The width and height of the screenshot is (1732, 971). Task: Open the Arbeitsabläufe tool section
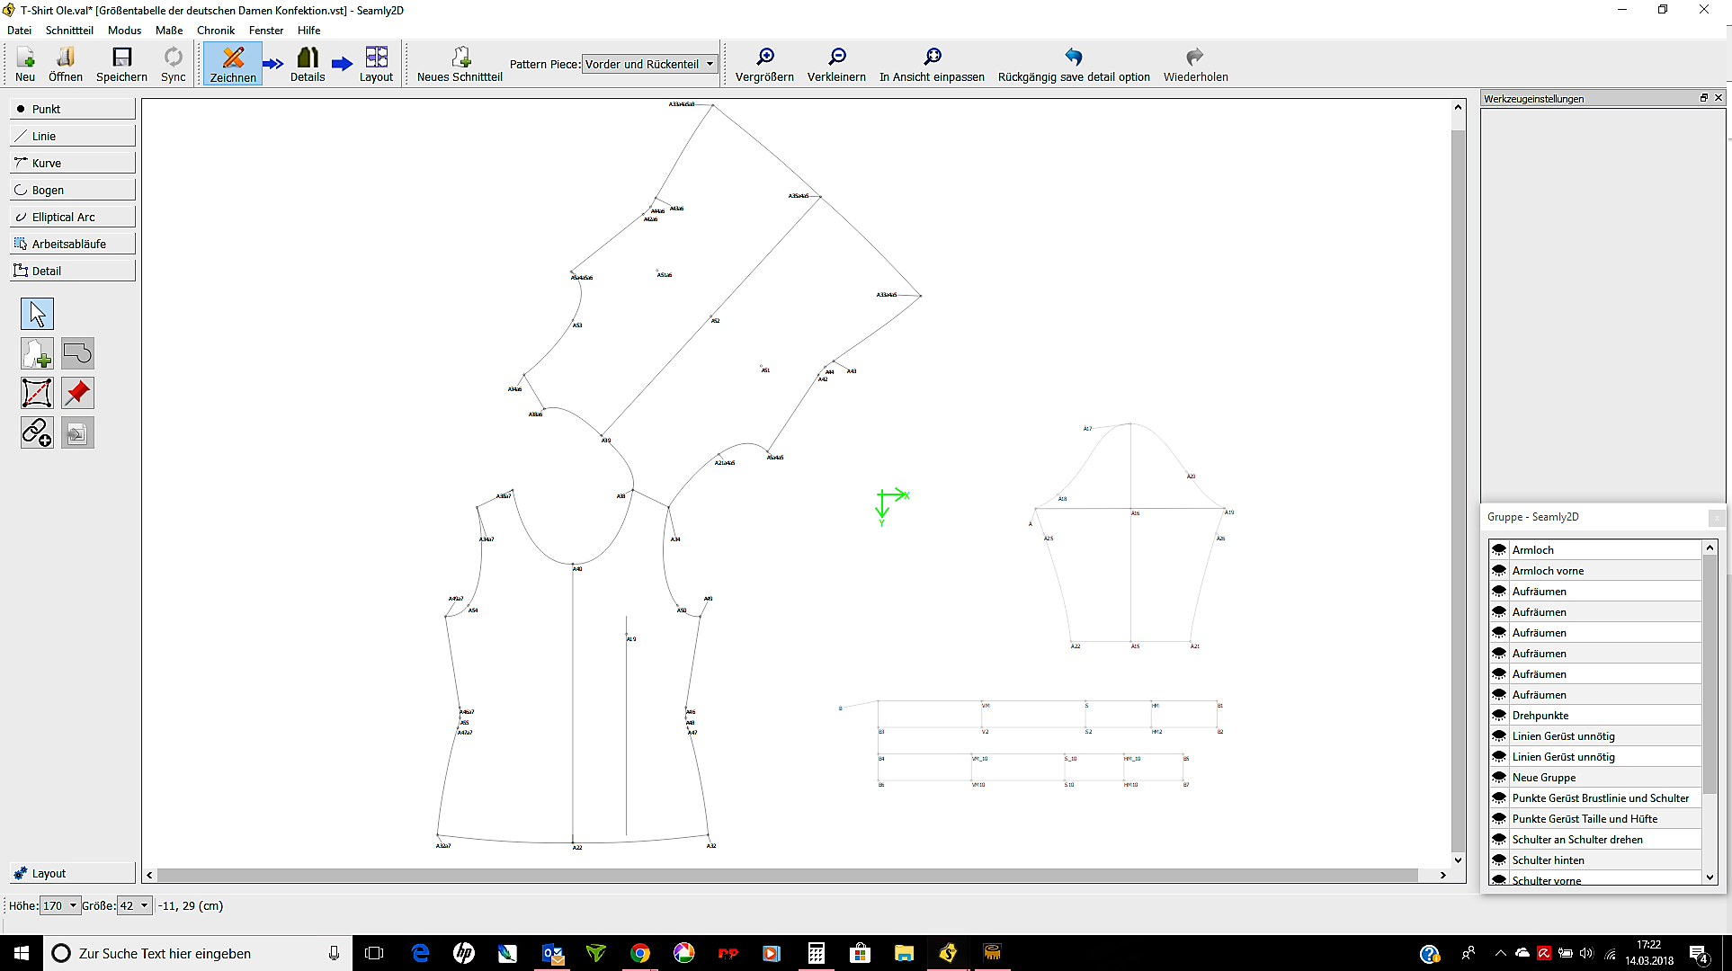coord(73,244)
